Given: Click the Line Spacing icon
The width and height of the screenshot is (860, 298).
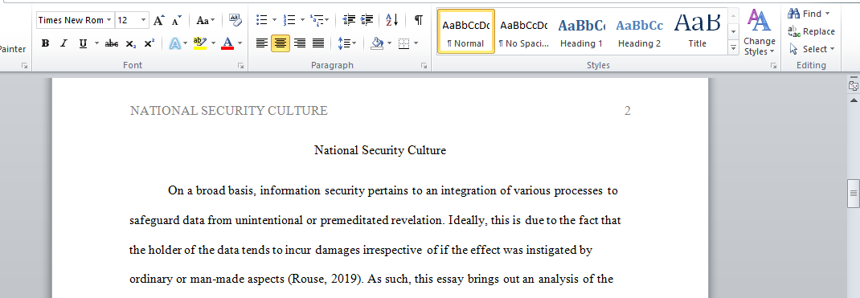Looking at the screenshot, I should [x=344, y=43].
